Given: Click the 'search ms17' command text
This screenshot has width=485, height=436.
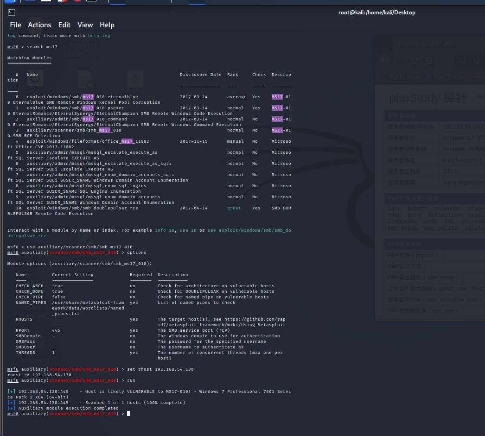Looking at the screenshot, I should click(42, 47).
